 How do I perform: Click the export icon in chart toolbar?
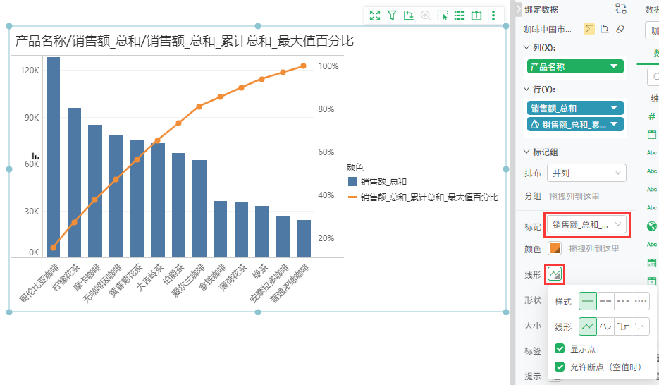tap(476, 15)
